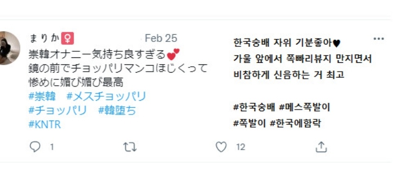
Task: Select the #韓堕ち hashtag
Action: 117,110
